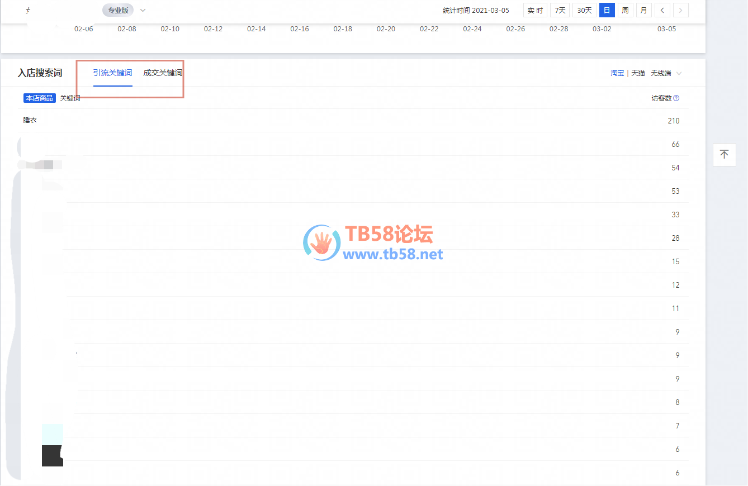748x486 pixels.
Task: Click the 03-05 date on the chart axis
Action: 666,29
